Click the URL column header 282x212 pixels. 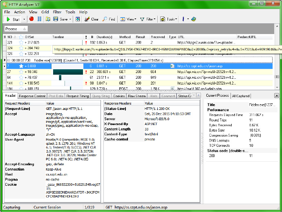tap(207, 37)
